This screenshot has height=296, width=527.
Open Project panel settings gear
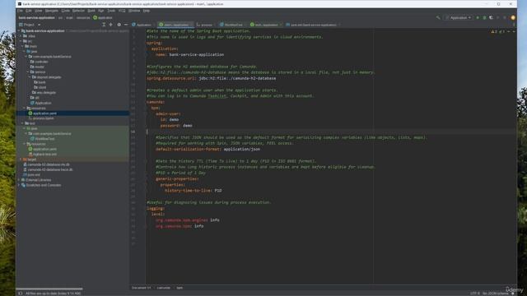coord(119,25)
